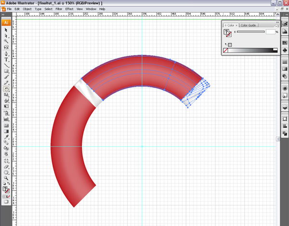
Task: Select the Eraser tool
Action: click(x=6, y=167)
